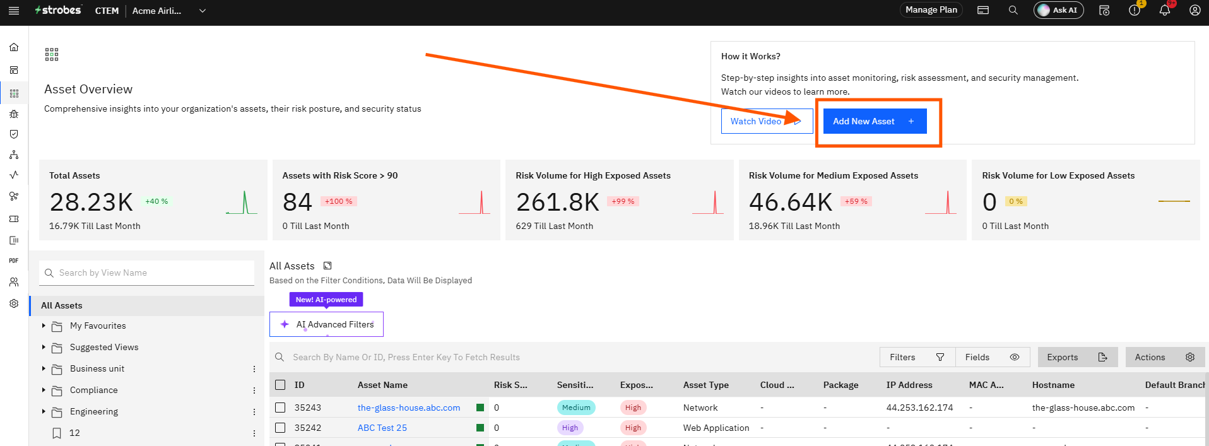Screen dimensions: 1209x446
Task: Open the Acme Airlines organization dropdown
Action: (x=169, y=11)
